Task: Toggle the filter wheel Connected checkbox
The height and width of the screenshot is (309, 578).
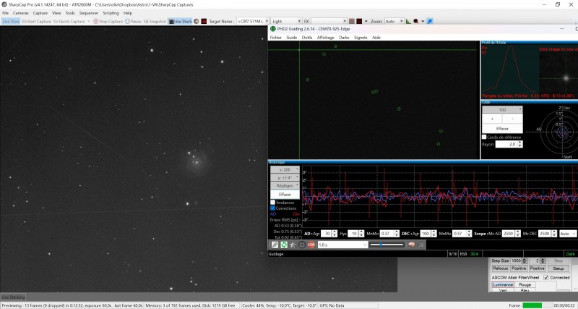Action: 546,277
